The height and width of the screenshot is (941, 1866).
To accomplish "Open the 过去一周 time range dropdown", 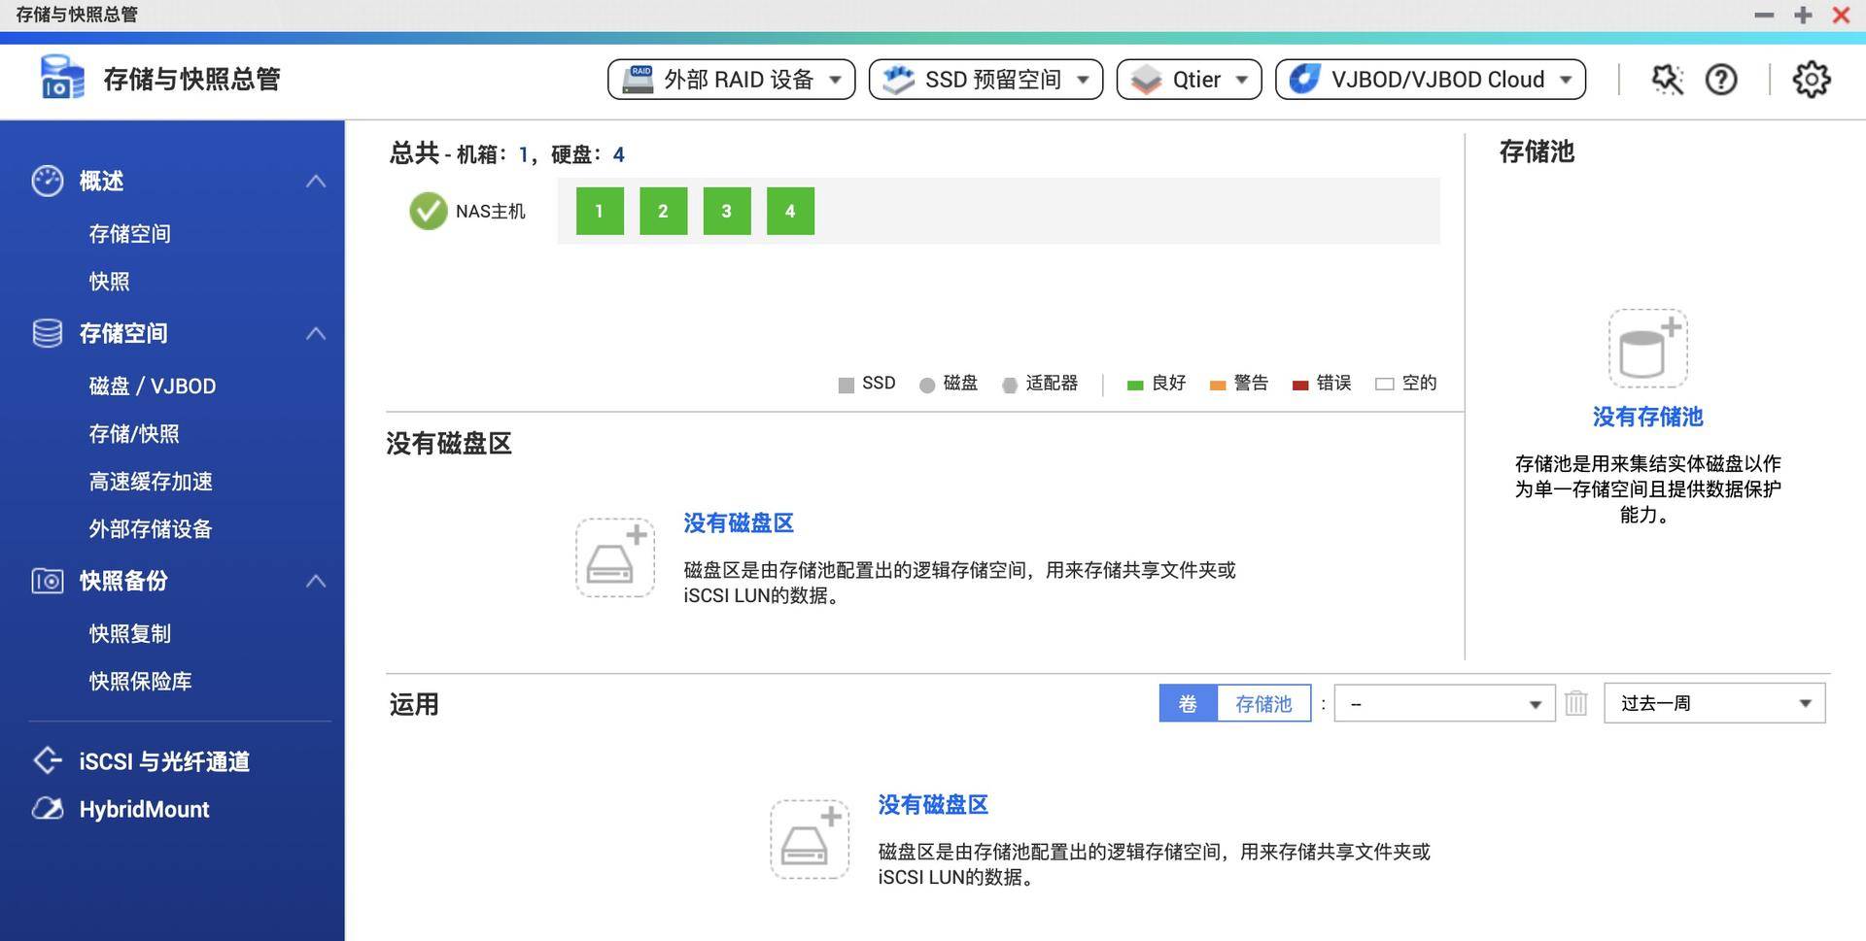I will tap(1713, 702).
